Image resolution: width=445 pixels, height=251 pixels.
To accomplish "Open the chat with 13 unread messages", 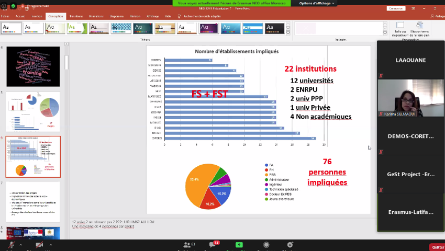I will (x=213, y=245).
